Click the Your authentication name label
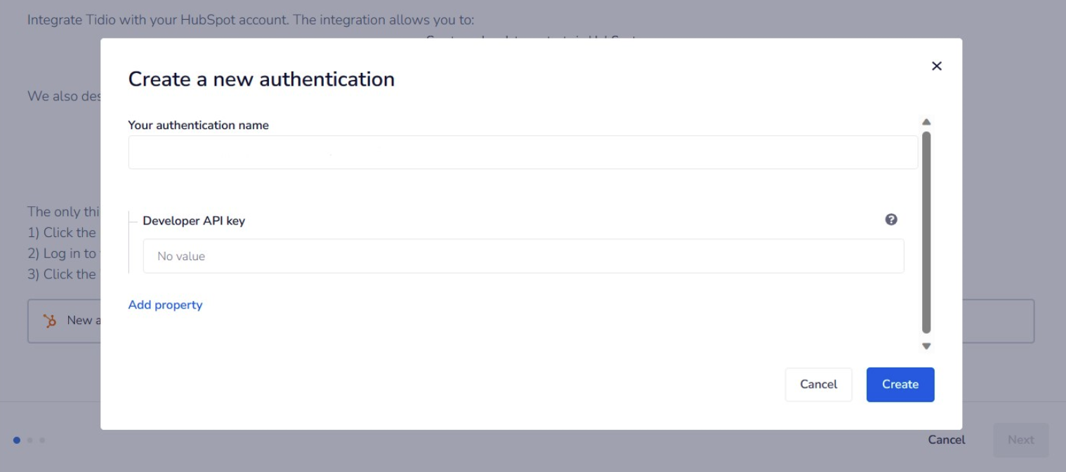Viewport: 1066px width, 472px height. [198, 125]
